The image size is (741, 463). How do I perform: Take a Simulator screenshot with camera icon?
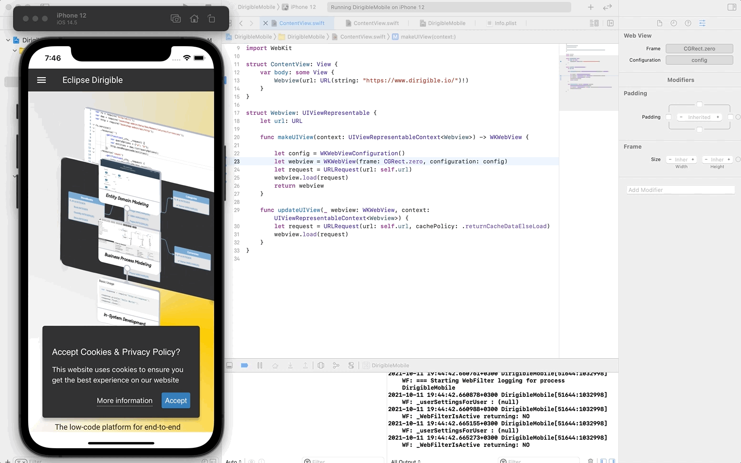(176, 19)
